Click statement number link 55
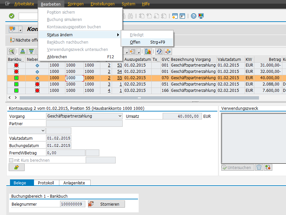The height and width of the screenshot is (215, 286). [x=119, y=78]
